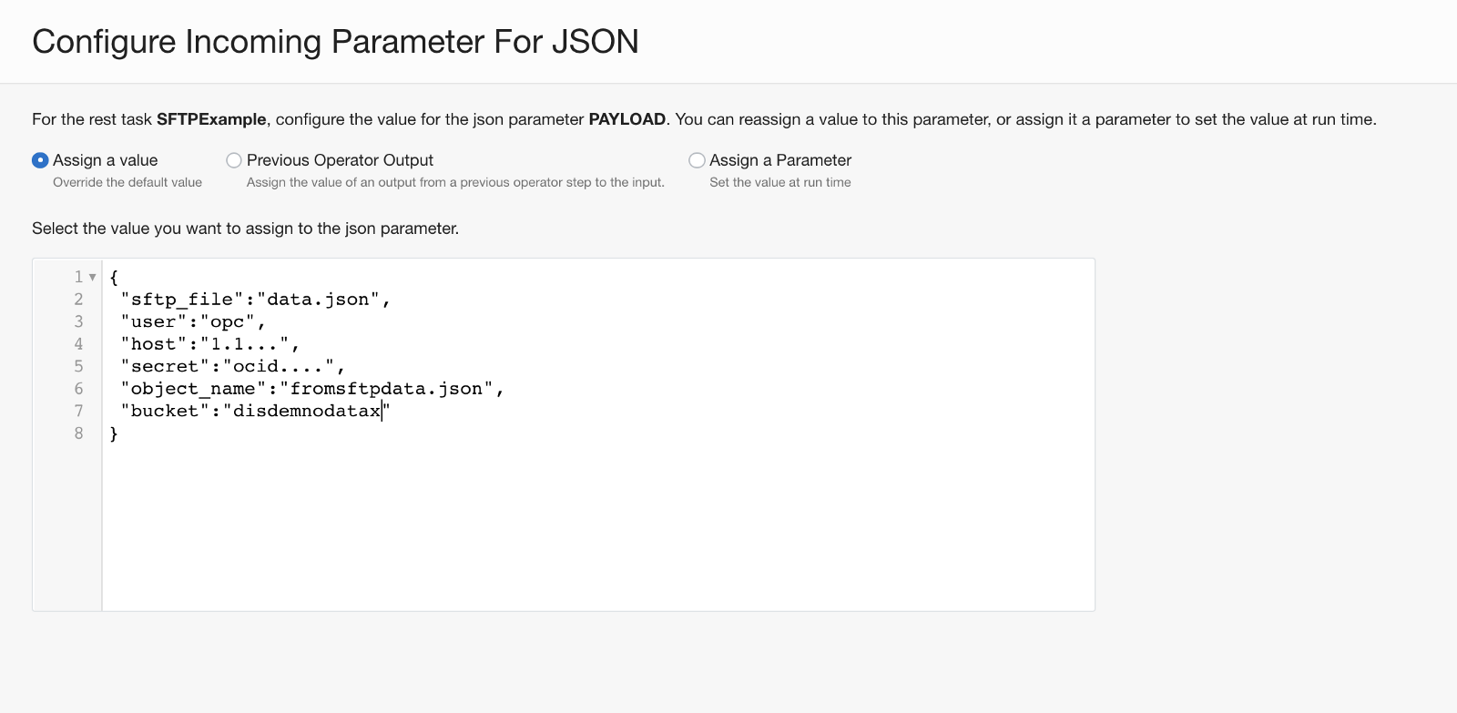Click line number 2 in the editor gutter
1457x713 pixels.
pos(78,300)
